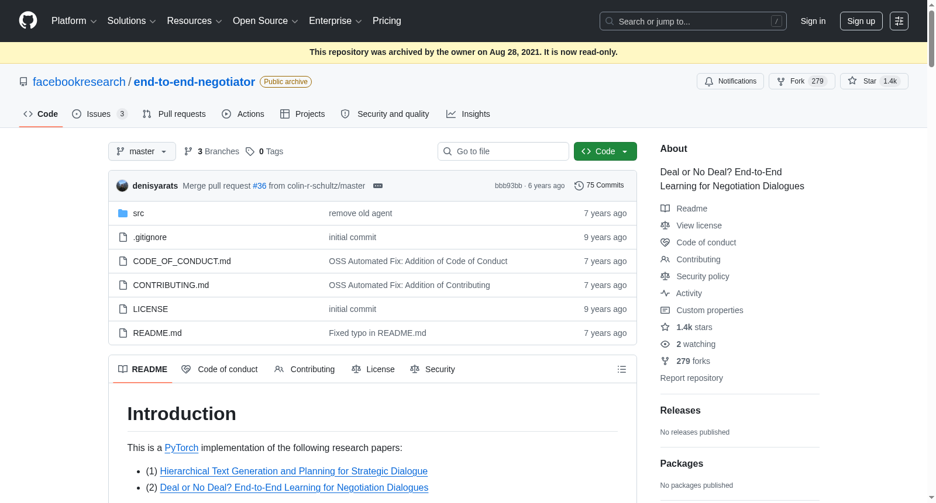Click denisyarats avatar thumbnail
This screenshot has height=503, width=936.
[122, 186]
